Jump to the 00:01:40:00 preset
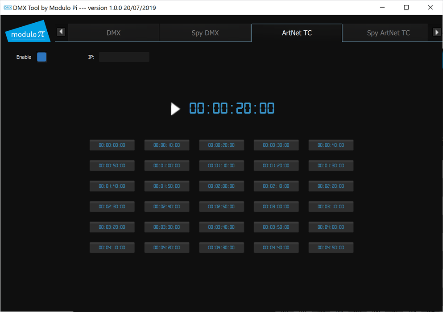The width and height of the screenshot is (443, 312). coord(112,186)
